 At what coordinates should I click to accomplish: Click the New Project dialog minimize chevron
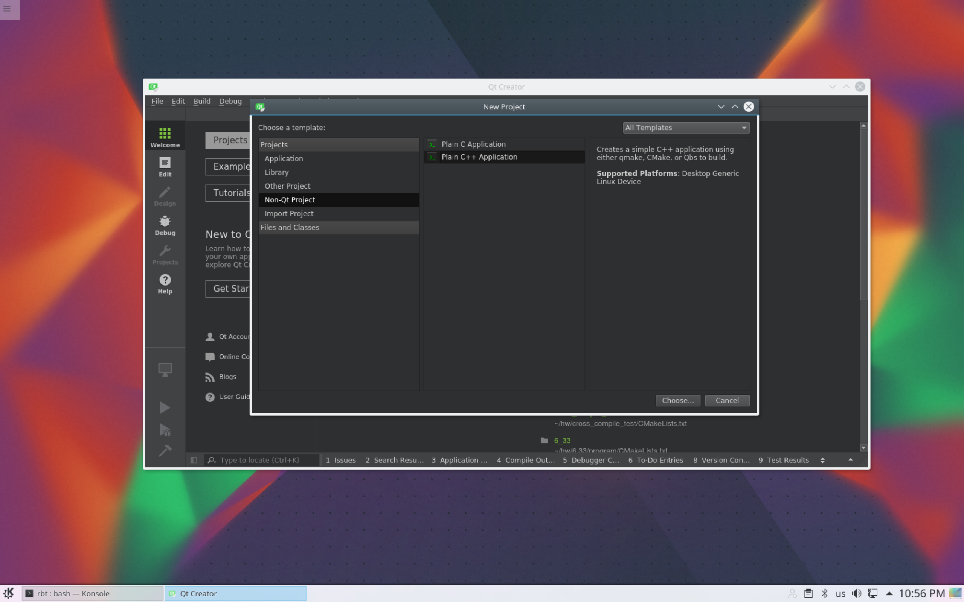tap(720, 107)
